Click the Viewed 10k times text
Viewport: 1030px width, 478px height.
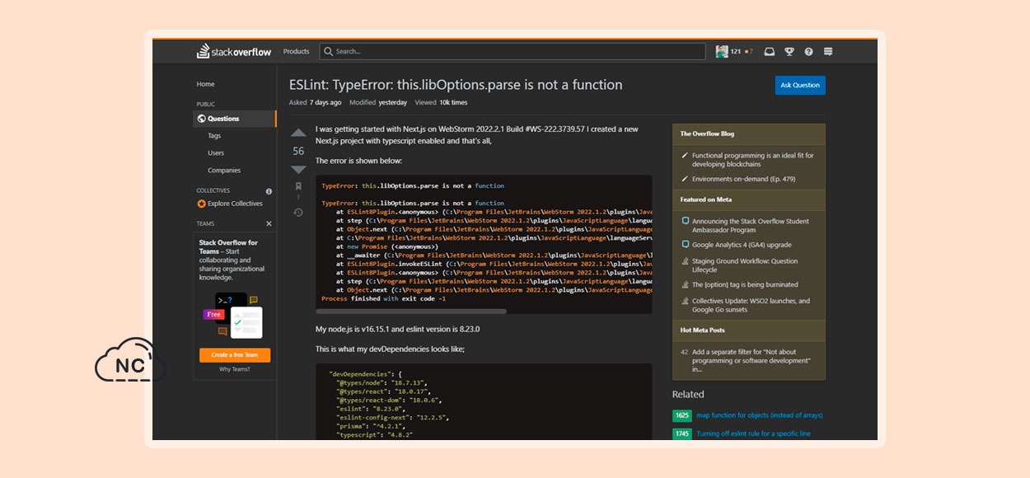coord(441,103)
